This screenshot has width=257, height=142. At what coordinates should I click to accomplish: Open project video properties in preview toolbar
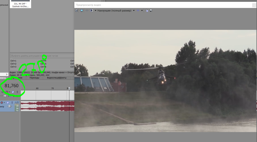77,11
